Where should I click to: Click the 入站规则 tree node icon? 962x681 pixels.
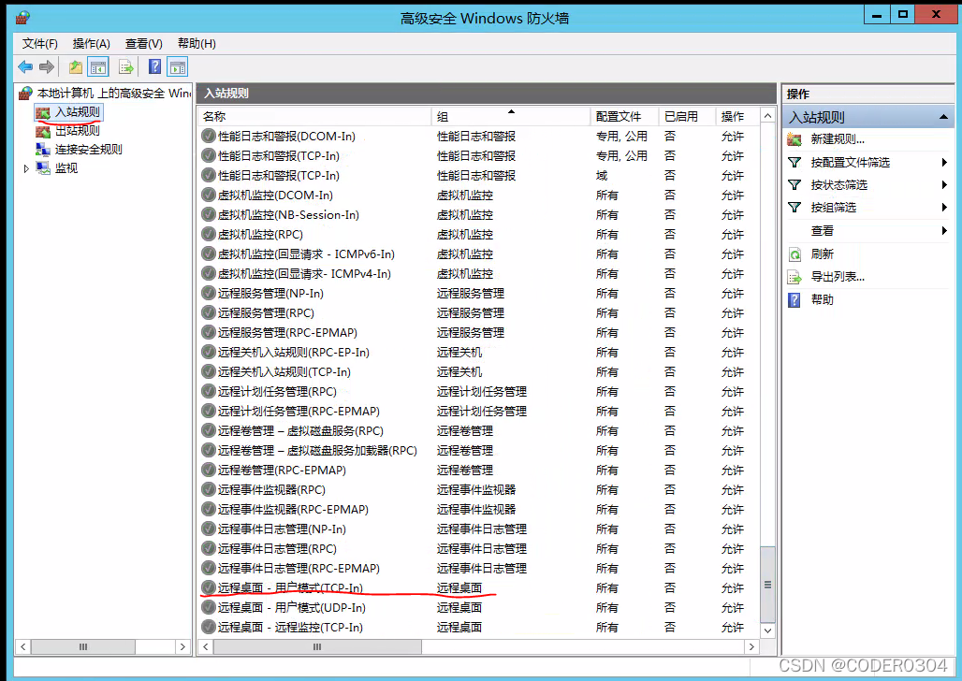(42, 113)
